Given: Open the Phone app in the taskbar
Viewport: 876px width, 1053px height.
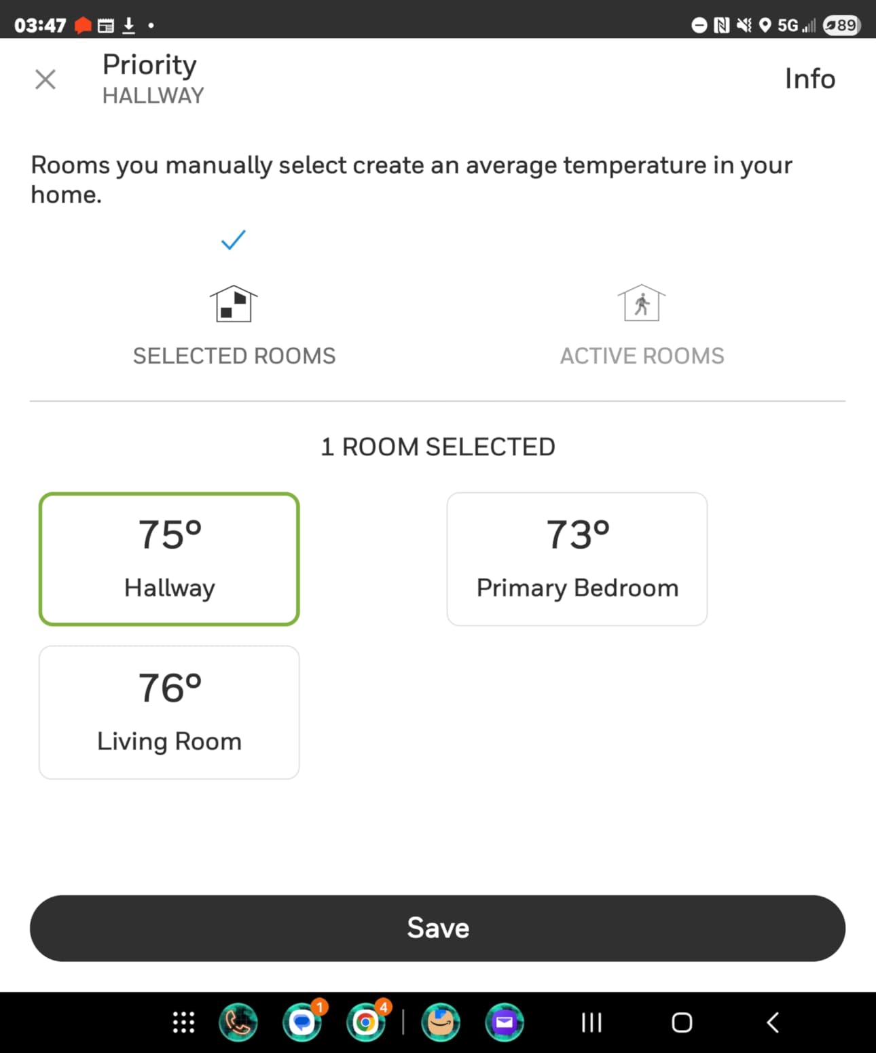Looking at the screenshot, I should 238,1022.
